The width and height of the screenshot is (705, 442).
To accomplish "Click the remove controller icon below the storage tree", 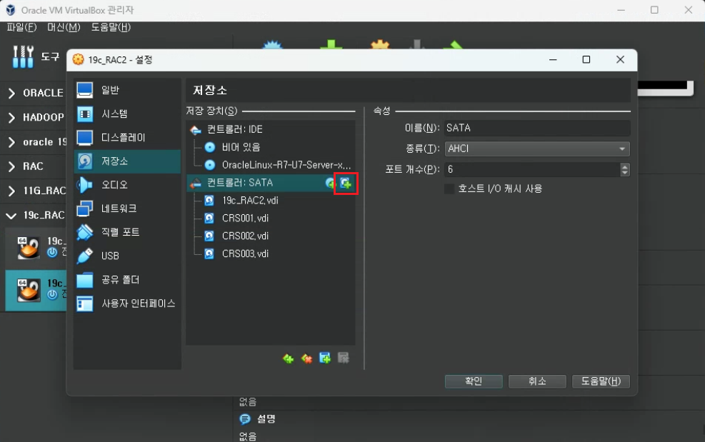I will click(306, 358).
